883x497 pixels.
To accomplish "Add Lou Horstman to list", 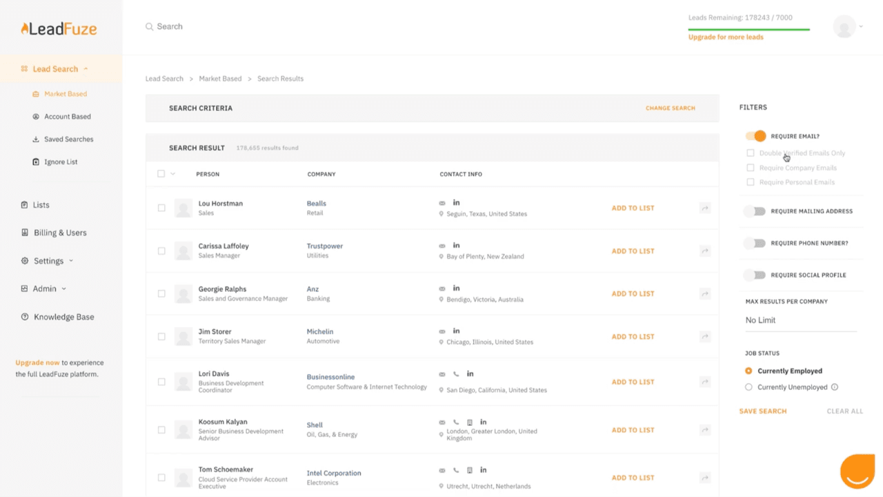I will (x=633, y=208).
